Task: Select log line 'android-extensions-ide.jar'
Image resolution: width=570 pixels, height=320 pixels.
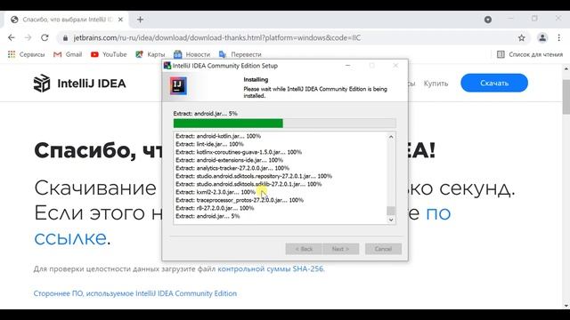Action: [x=229, y=160]
